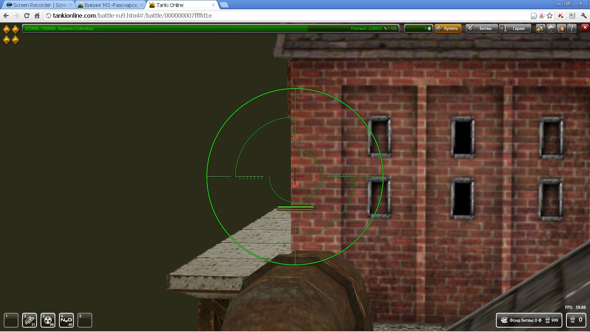This screenshot has width=590, height=332.
Task: Open a new browser tab
Action: coord(224,5)
